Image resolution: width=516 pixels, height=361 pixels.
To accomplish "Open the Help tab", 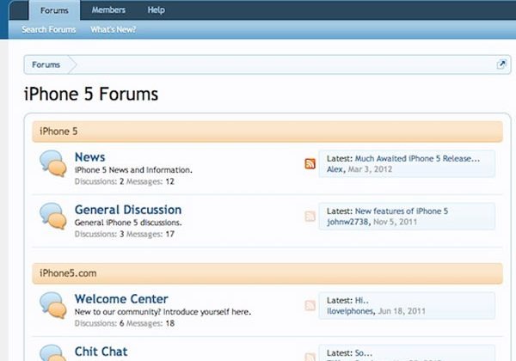I will click(x=156, y=10).
